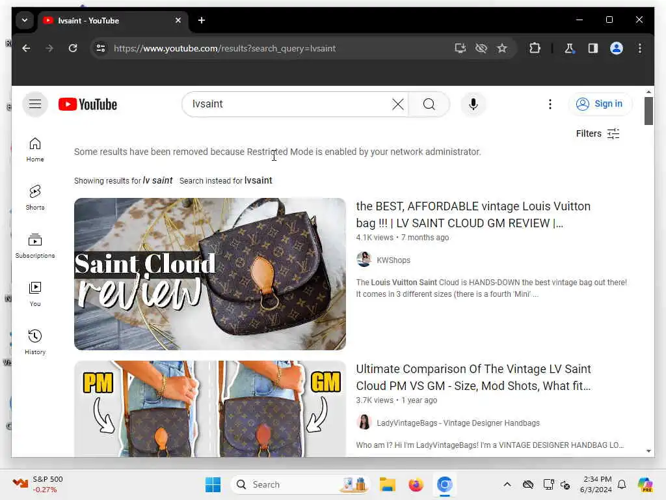Click inside the YouTube search input field
The width and height of the screenshot is (666, 500).
click(289, 104)
